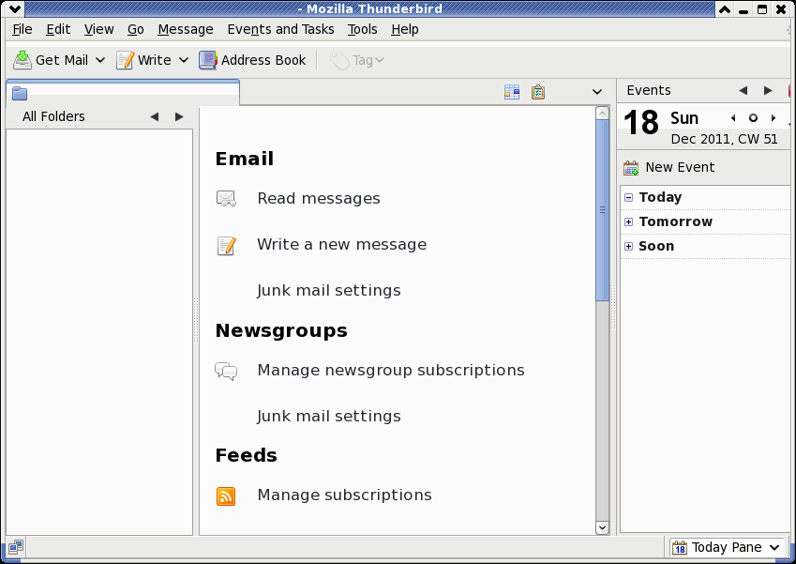This screenshot has height=564, width=796.
Task: Open the File menu
Action: pos(23,29)
